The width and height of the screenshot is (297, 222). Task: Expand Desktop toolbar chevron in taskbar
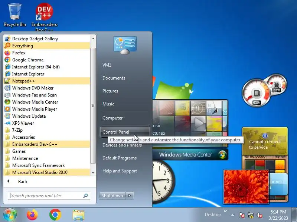225,211
